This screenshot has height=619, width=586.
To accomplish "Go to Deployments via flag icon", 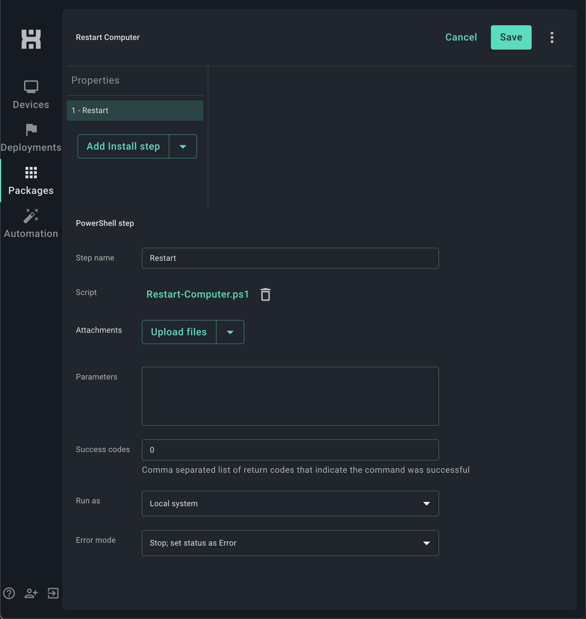I will tap(31, 130).
